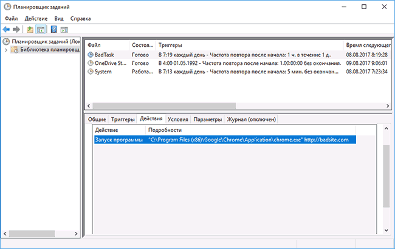
Task: Open the Файл menu
Action: 12,18
